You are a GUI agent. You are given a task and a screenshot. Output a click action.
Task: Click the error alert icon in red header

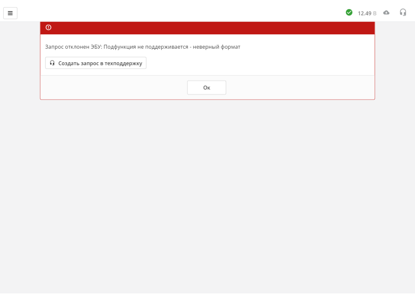click(x=48, y=28)
